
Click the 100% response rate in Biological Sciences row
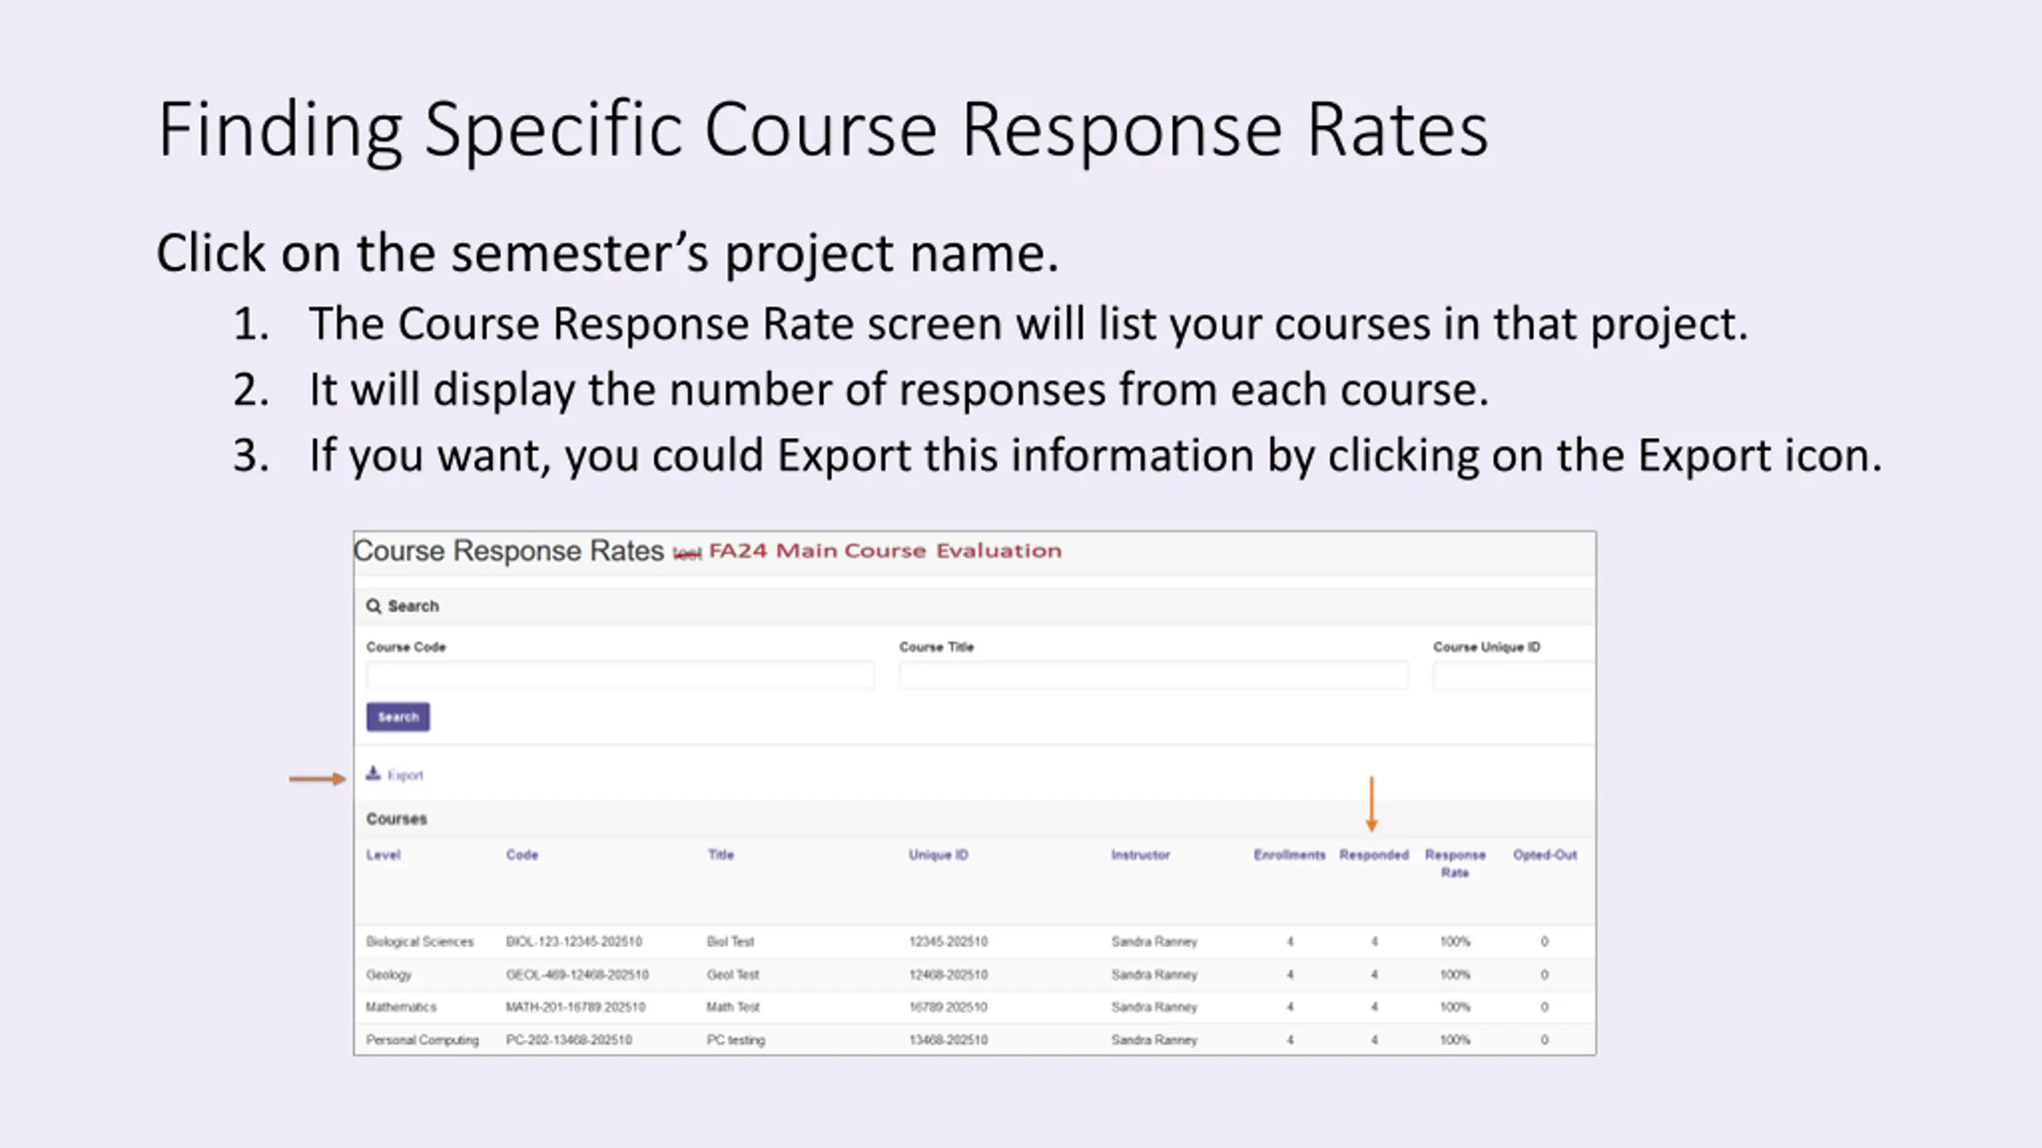pyautogui.click(x=1455, y=942)
